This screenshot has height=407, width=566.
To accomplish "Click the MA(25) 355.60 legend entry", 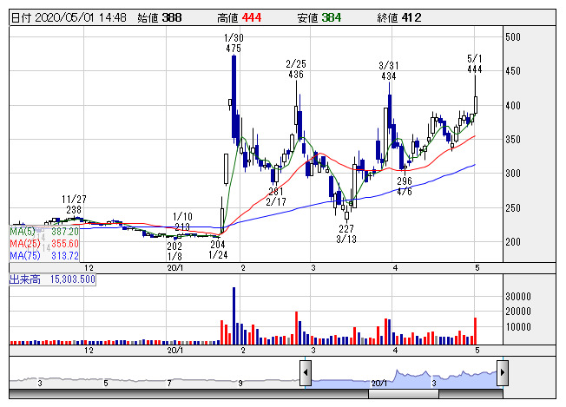I will click(x=44, y=244).
